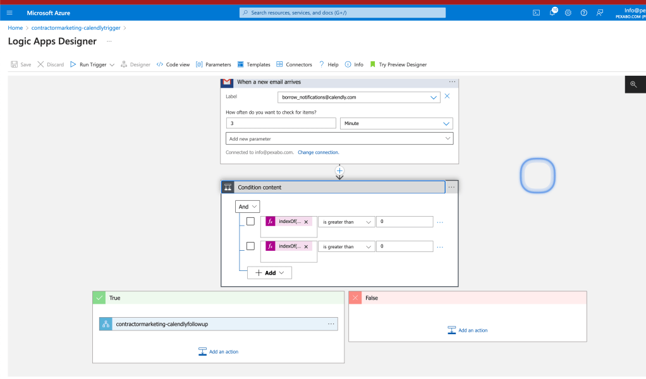The width and height of the screenshot is (646, 379).
Task: Select the Condition content title bar
Action: coord(333,187)
